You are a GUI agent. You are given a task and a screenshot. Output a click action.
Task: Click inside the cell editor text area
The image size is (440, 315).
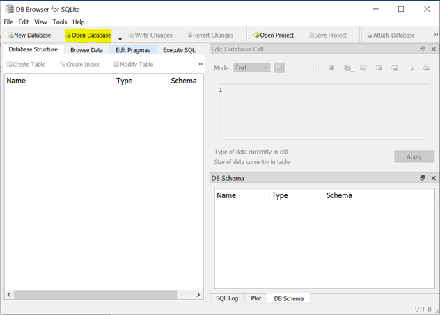326,111
